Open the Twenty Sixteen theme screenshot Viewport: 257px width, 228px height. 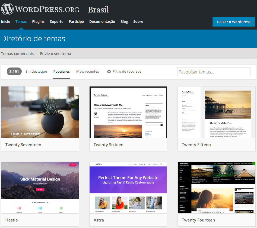128,112
